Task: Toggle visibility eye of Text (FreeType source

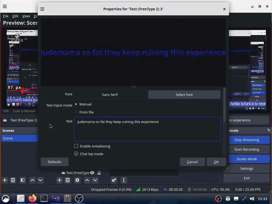Action: point(92,173)
